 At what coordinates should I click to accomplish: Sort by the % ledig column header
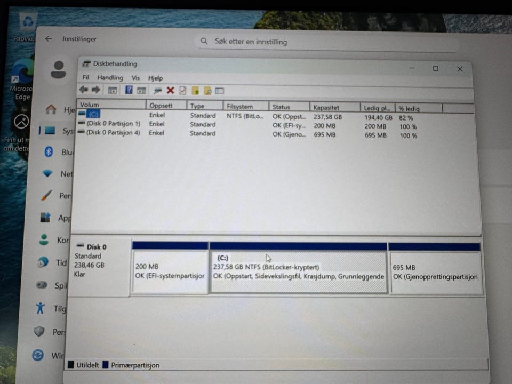click(x=419, y=108)
